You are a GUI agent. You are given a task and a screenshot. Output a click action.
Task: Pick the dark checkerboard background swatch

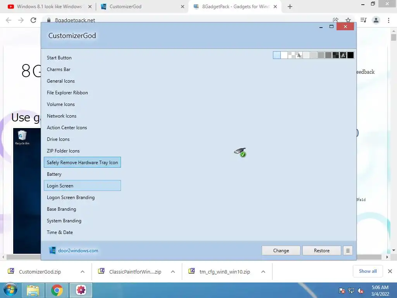click(335, 55)
